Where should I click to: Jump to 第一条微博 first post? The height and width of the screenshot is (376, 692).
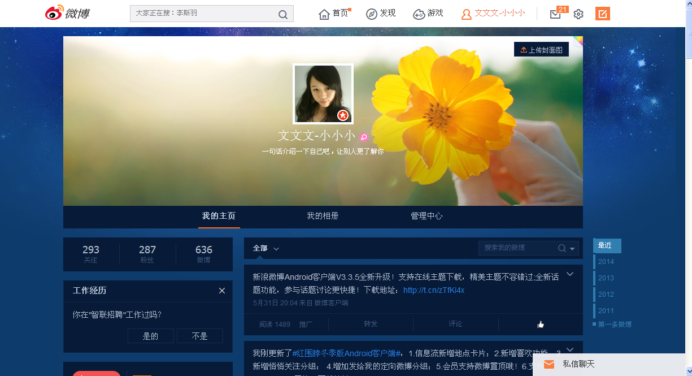(x=615, y=325)
